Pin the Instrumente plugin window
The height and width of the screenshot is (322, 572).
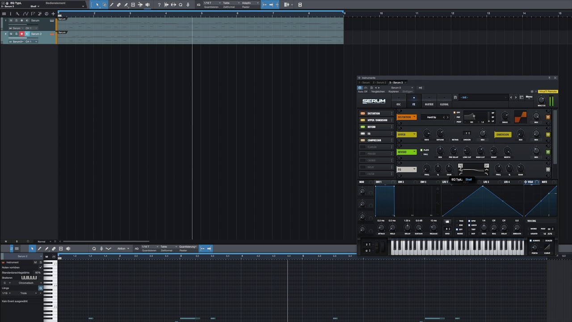[x=549, y=78]
